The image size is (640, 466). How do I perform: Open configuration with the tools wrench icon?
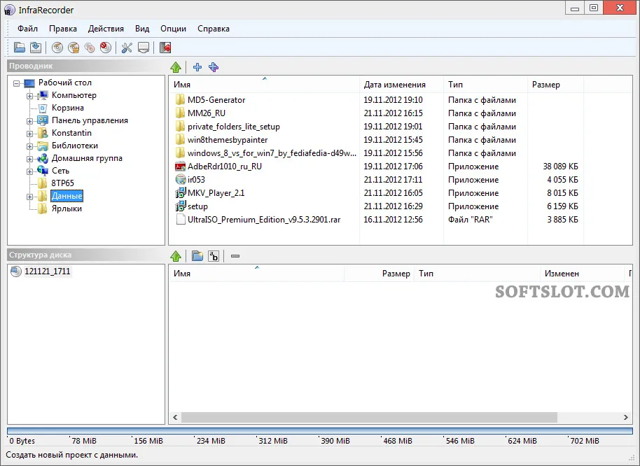pos(127,48)
